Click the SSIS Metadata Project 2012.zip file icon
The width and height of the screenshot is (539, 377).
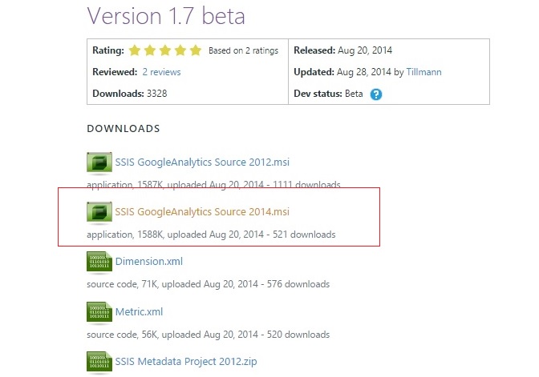99,362
